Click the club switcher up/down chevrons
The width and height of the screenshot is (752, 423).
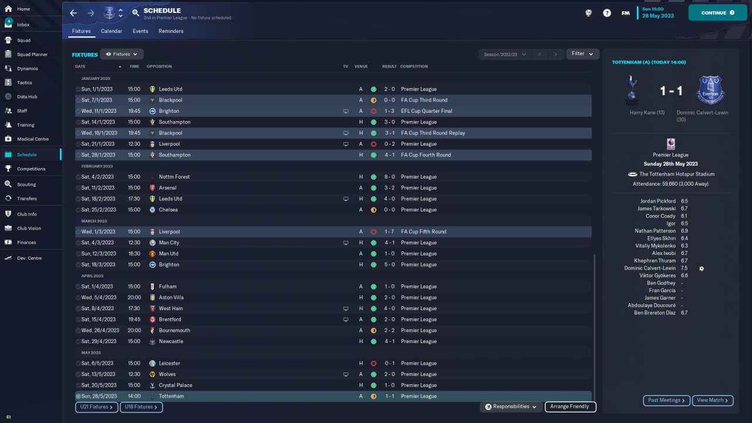click(x=120, y=13)
